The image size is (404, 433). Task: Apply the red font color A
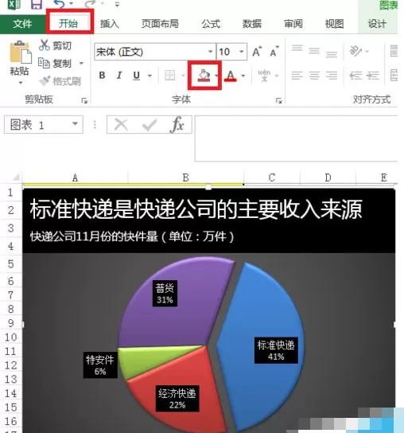tap(231, 76)
